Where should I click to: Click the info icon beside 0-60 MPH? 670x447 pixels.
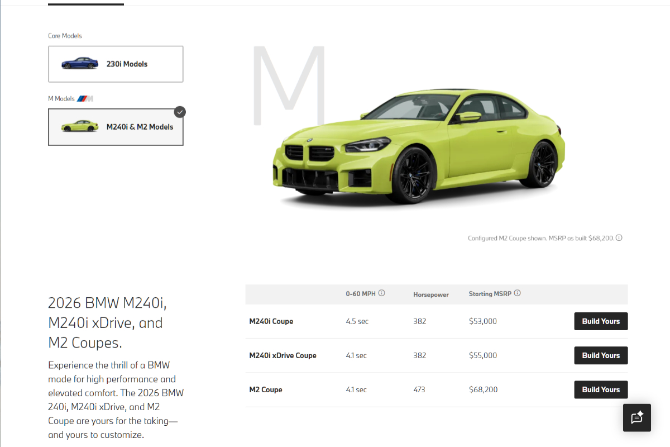coord(382,293)
